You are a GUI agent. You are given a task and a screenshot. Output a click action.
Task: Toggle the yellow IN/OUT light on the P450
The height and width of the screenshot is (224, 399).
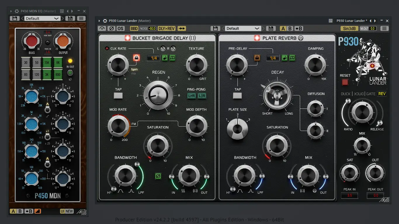tap(70, 61)
